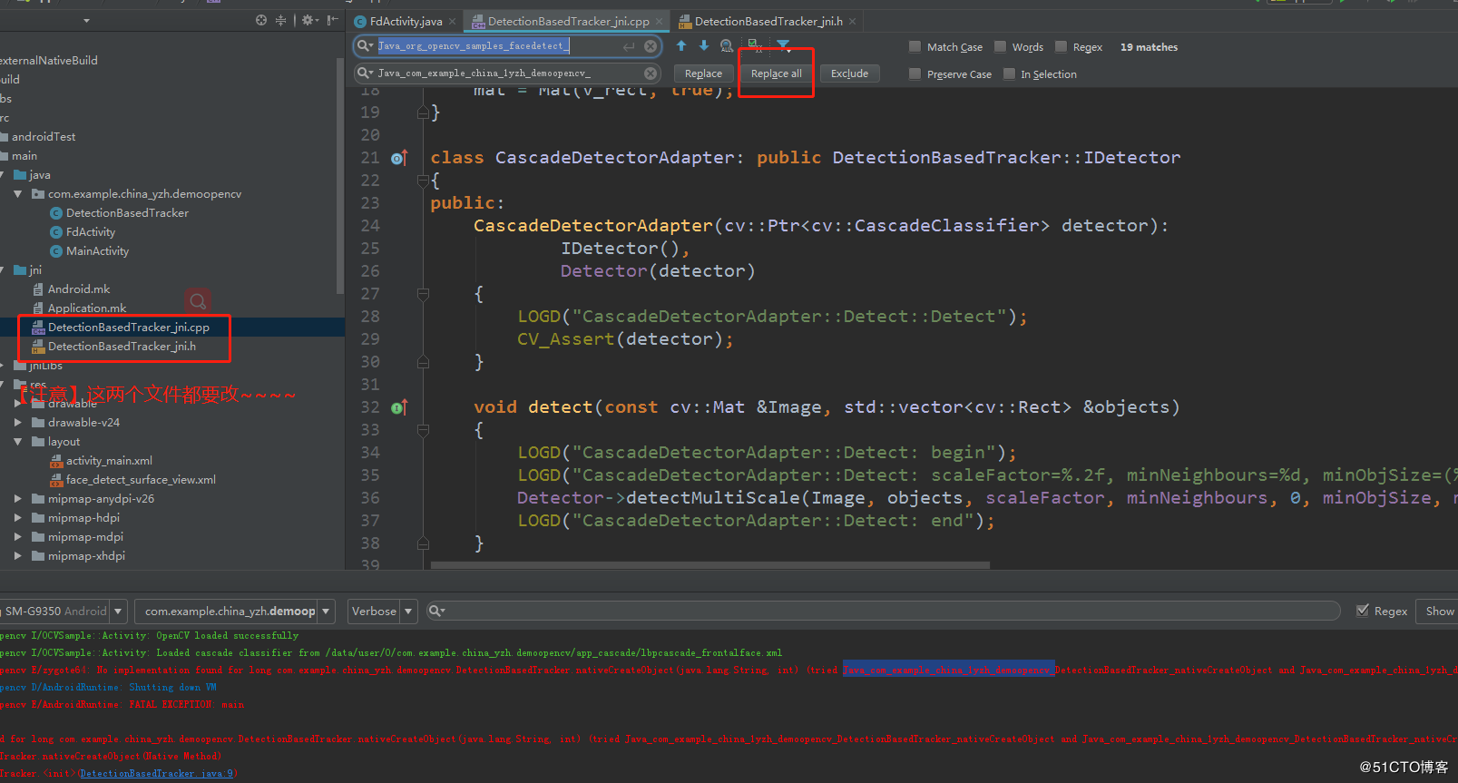Select activity_main.xml in project tree
The width and height of the screenshot is (1458, 783).
tap(109, 461)
